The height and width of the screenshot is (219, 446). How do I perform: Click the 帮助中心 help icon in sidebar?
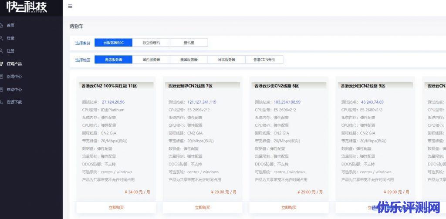click(1, 89)
